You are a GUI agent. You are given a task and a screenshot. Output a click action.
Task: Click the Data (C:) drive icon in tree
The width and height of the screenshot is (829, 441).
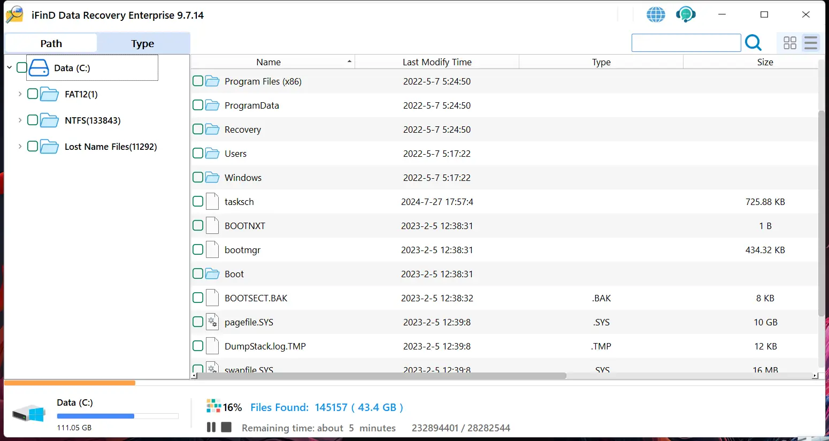(x=39, y=68)
